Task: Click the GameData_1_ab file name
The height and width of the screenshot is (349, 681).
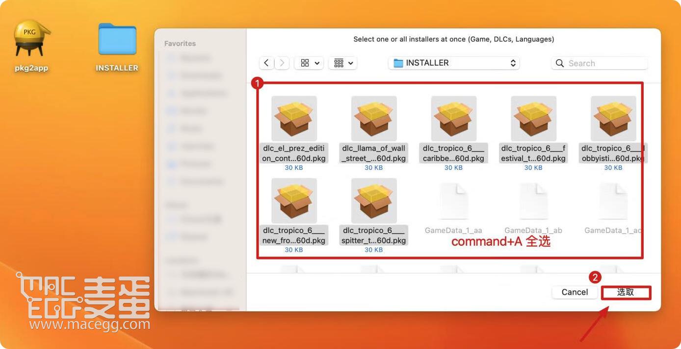Action: click(x=533, y=230)
